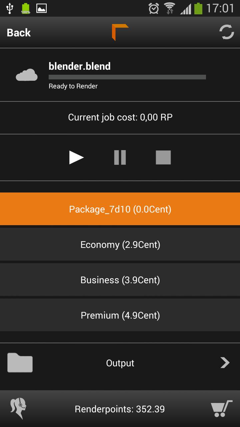
Task: Tap the orange app logo
Action: [120, 32]
